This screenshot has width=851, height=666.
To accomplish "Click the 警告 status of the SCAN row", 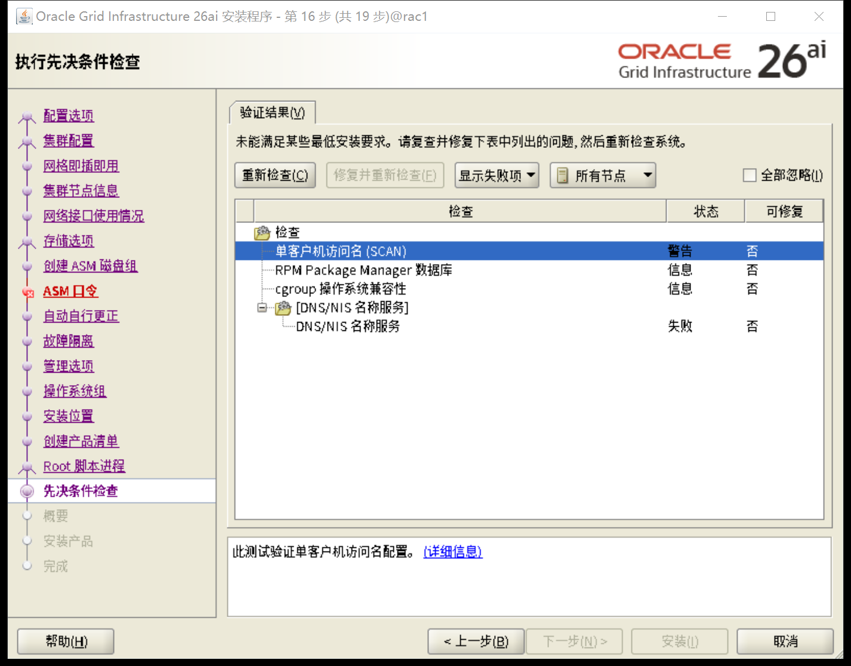I will (x=680, y=251).
